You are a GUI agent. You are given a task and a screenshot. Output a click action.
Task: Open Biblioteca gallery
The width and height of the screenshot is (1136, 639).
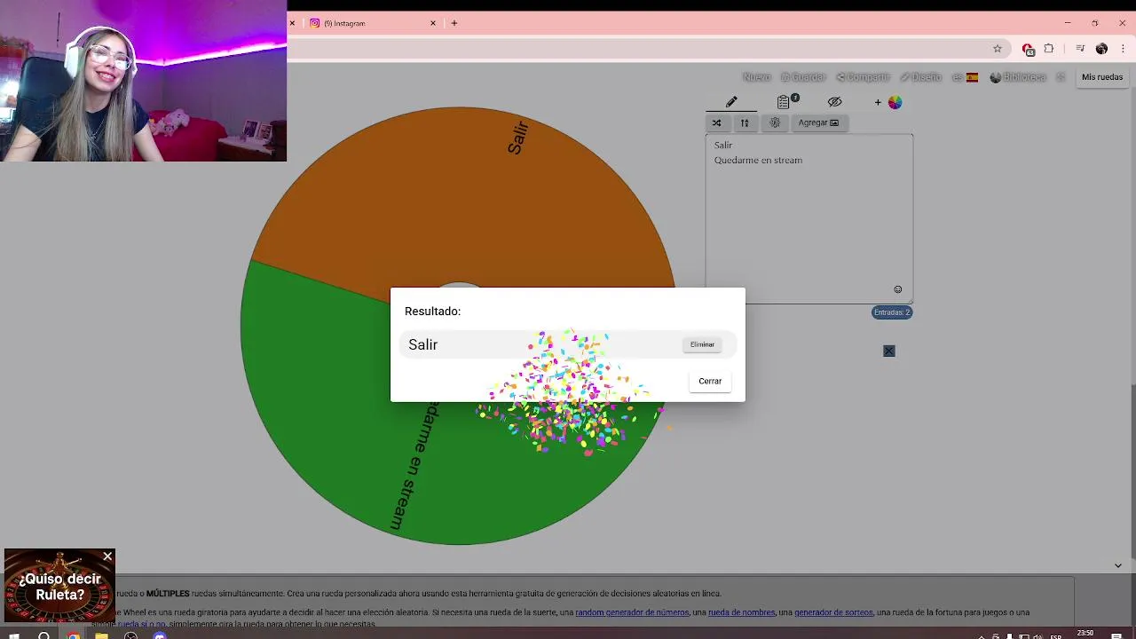pos(1018,77)
